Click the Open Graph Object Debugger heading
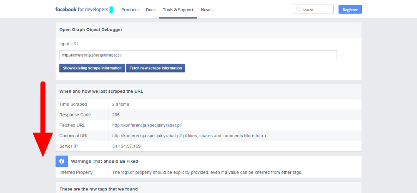 click(x=90, y=30)
